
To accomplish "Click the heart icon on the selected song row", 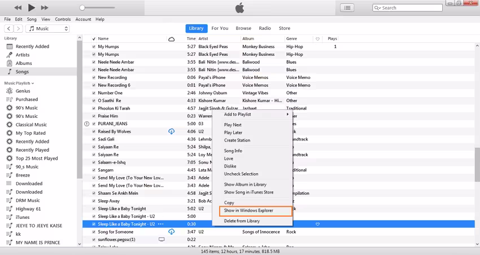I will coord(317,224).
